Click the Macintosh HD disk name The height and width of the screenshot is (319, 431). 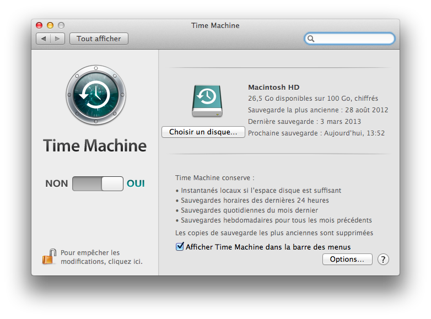coord(274,88)
